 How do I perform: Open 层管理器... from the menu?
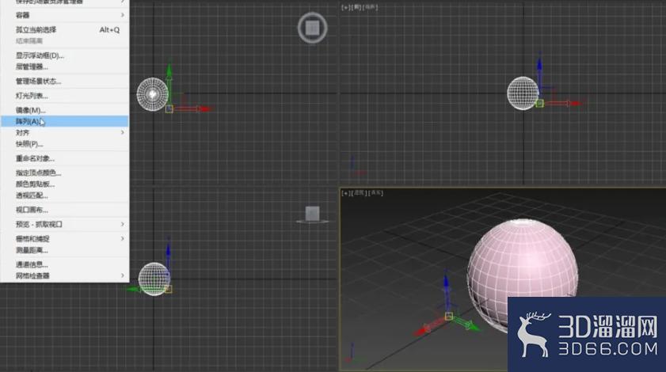[65, 66]
